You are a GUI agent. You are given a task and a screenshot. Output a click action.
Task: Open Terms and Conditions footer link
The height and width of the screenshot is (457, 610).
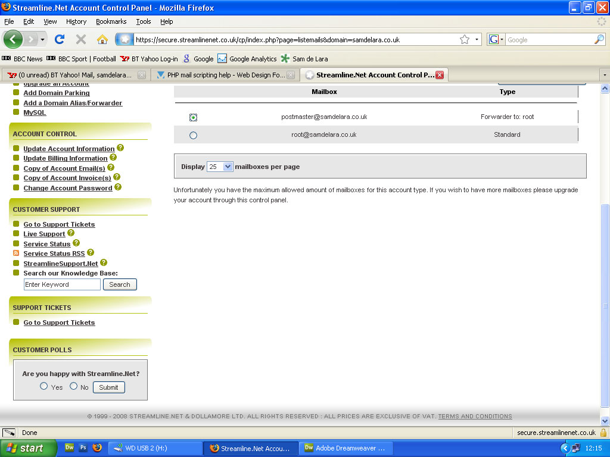coord(475,416)
